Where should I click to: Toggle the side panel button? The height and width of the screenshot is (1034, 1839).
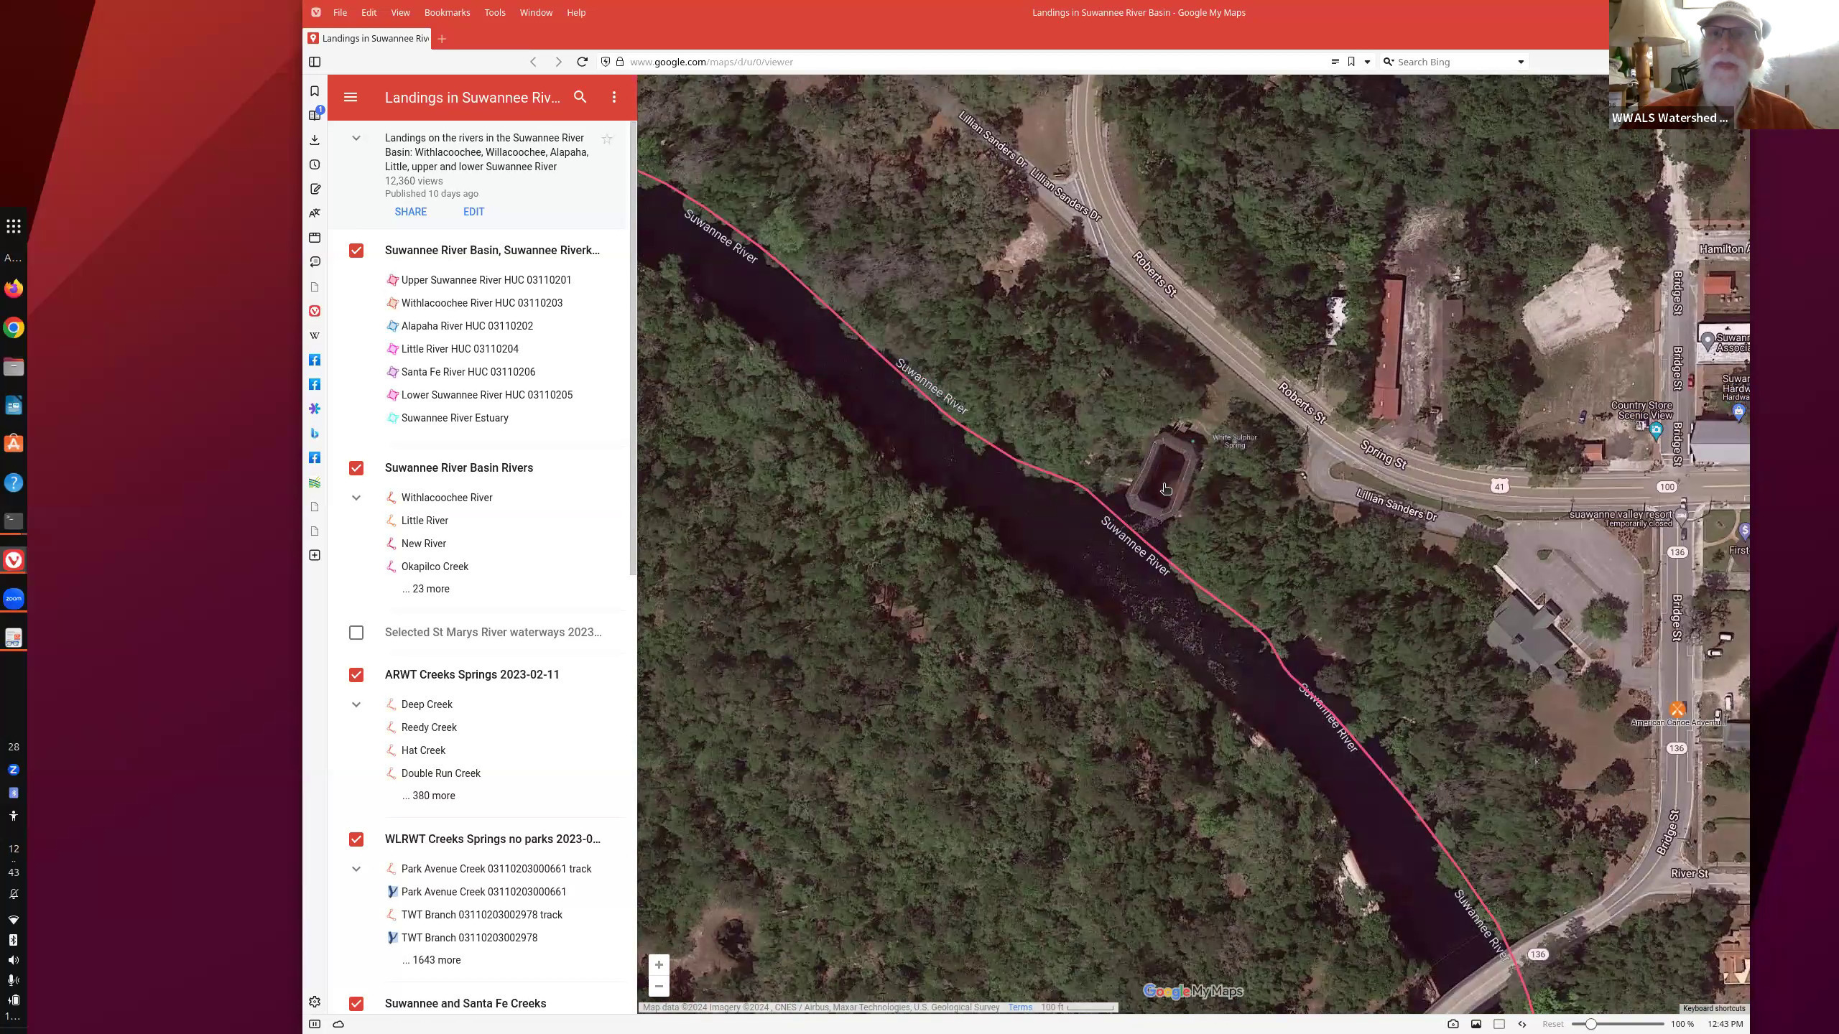(x=314, y=62)
